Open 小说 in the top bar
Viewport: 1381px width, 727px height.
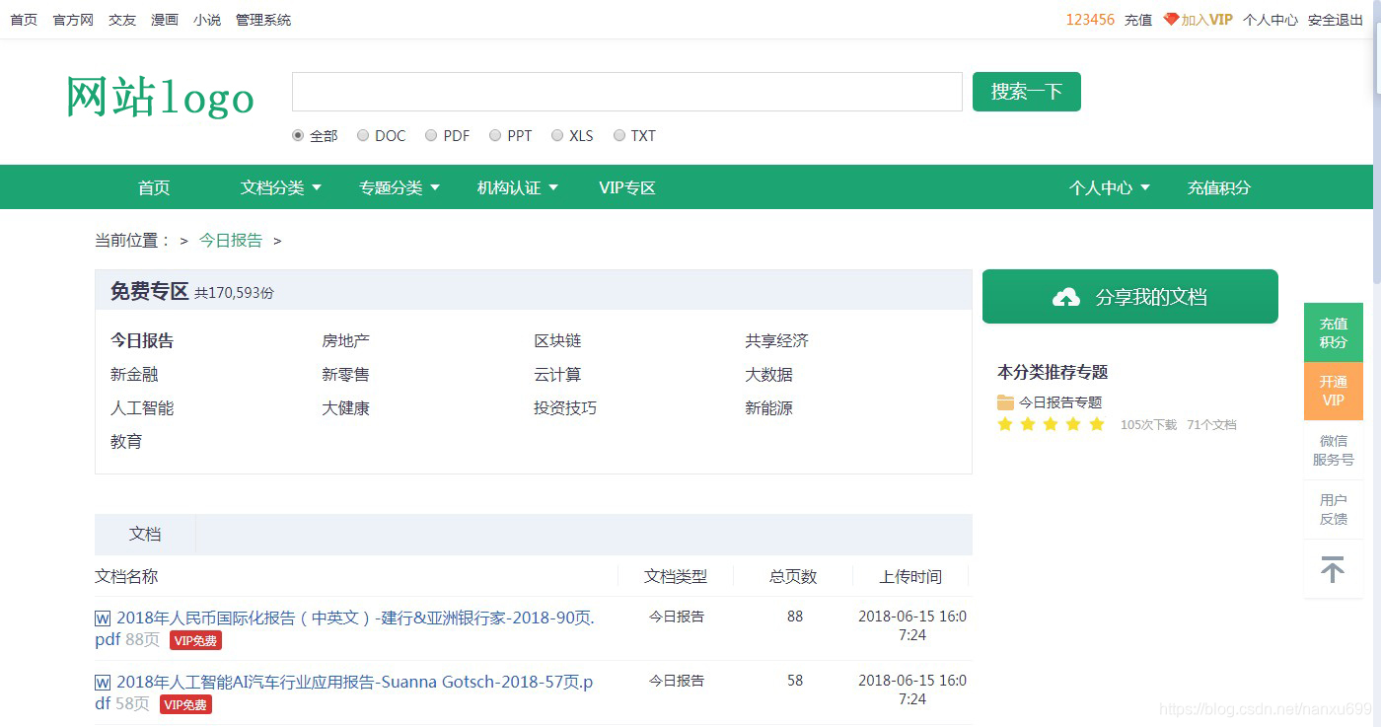point(207,20)
